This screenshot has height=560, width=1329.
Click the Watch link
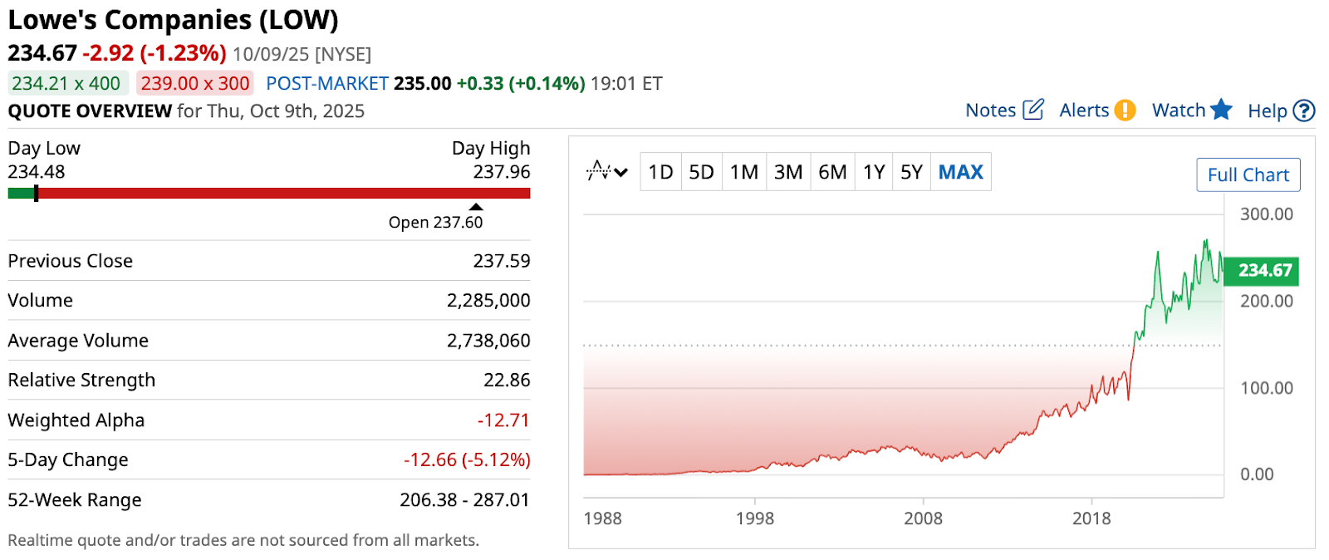tap(1178, 111)
